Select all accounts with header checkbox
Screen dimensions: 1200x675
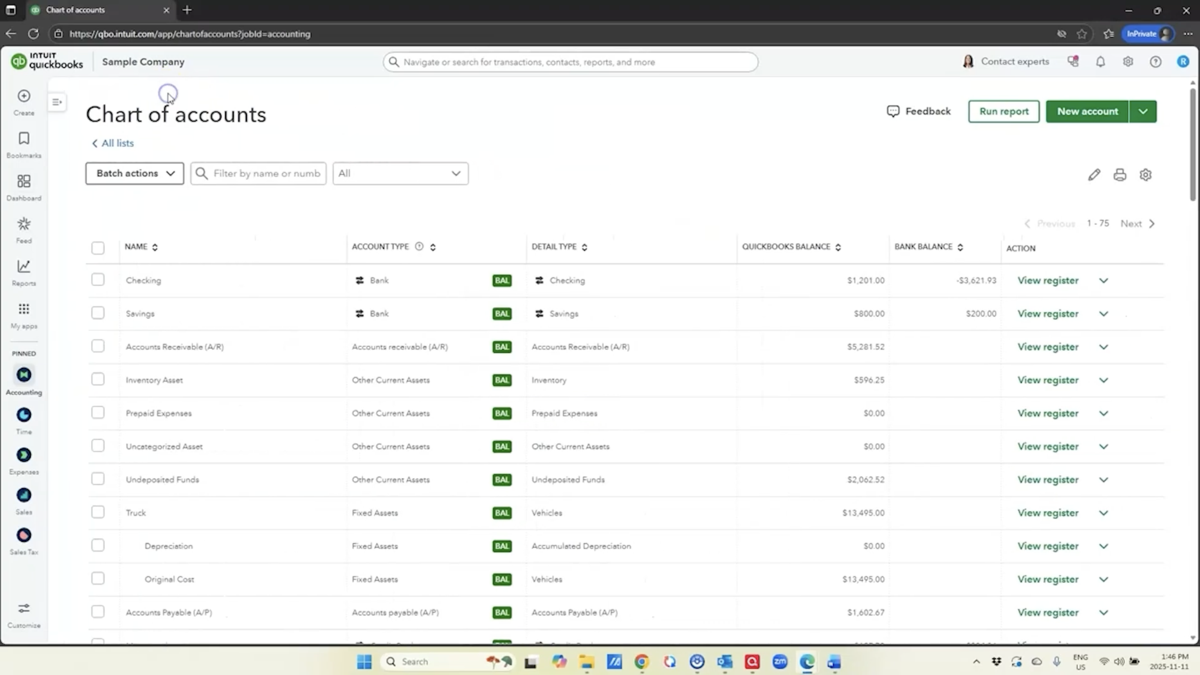tap(98, 248)
